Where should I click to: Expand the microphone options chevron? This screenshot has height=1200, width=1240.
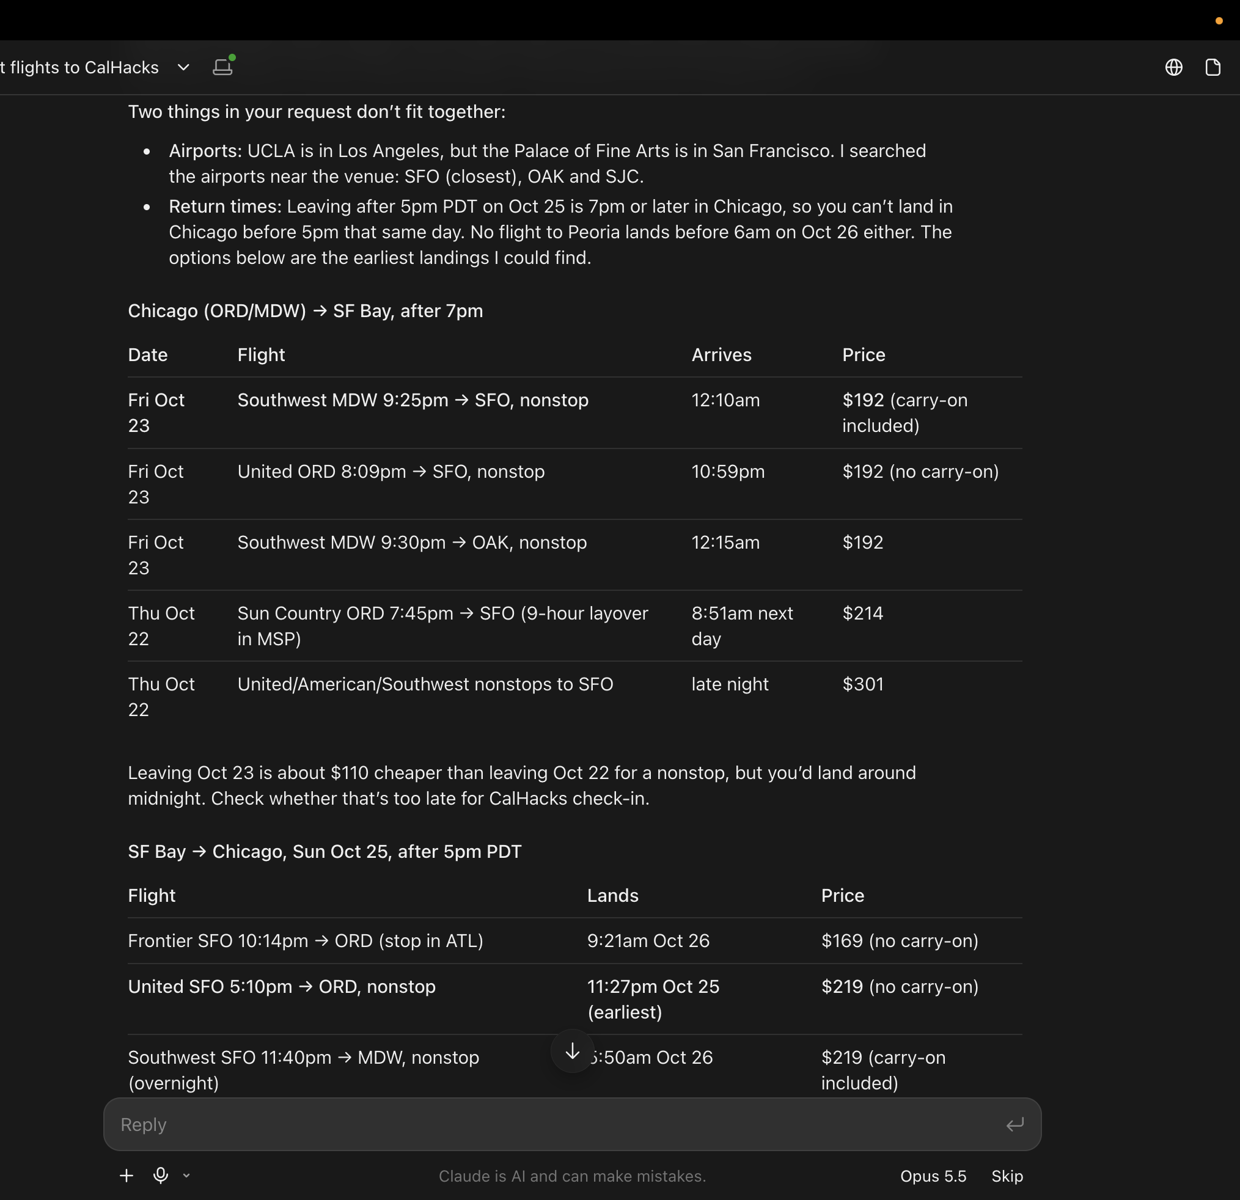(186, 1176)
